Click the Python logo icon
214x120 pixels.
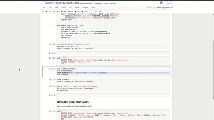tap(162, 3)
